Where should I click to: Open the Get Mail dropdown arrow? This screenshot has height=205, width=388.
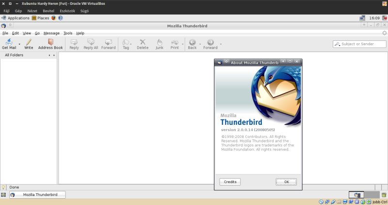(x=19, y=44)
